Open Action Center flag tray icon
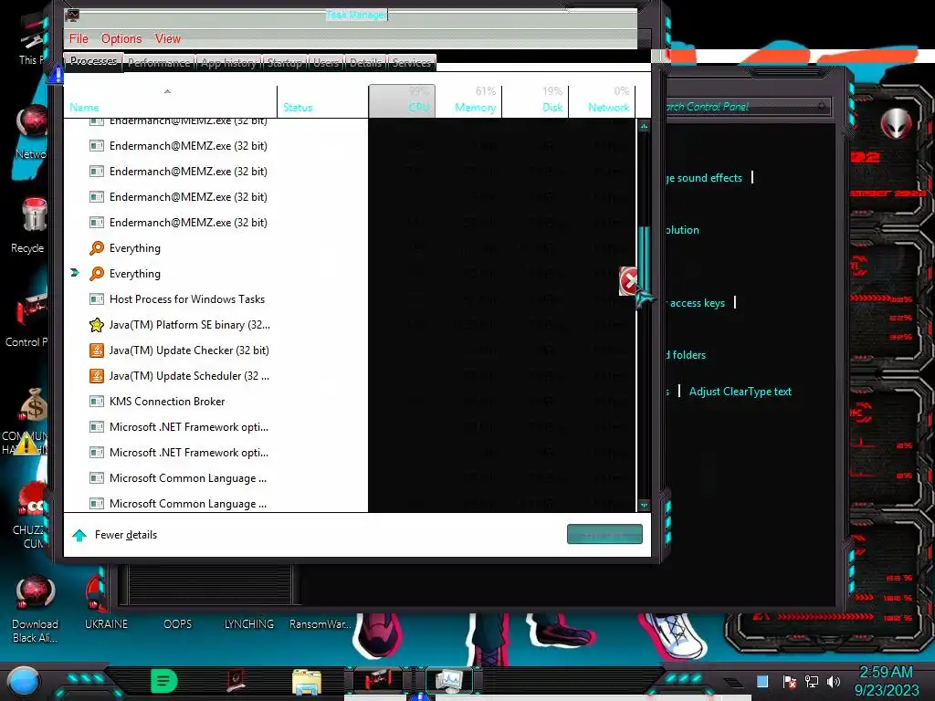 pyautogui.click(x=789, y=681)
